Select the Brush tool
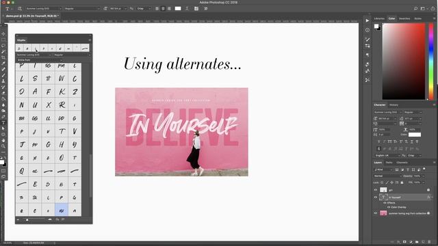 (x=3, y=75)
